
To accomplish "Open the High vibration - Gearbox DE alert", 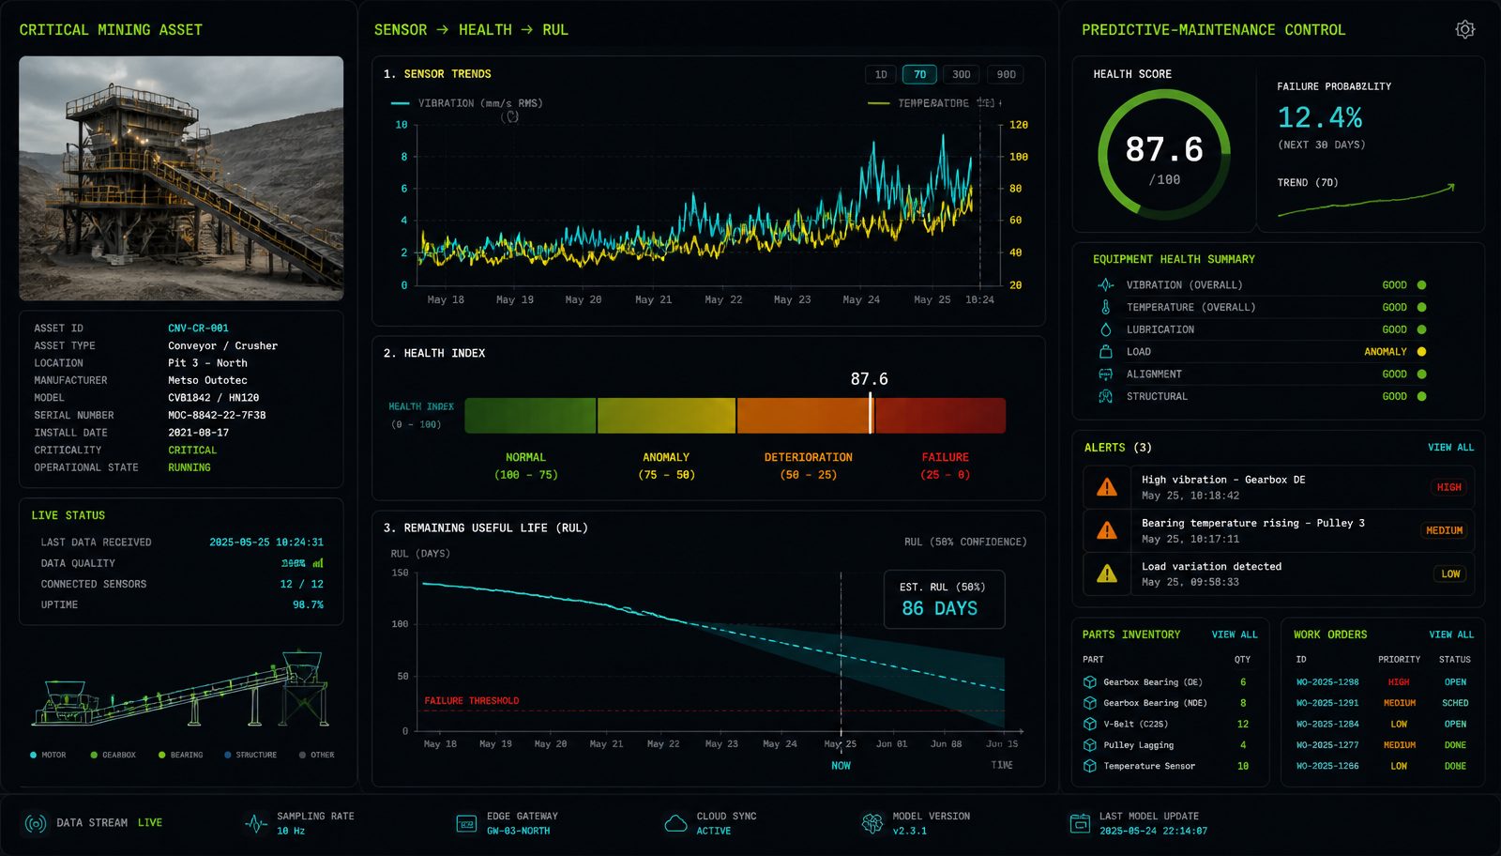I will coord(1279,487).
